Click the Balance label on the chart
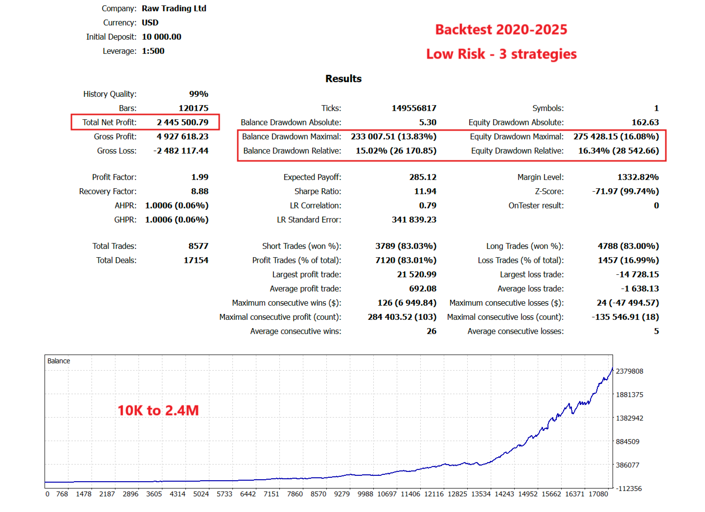The width and height of the screenshot is (705, 512). click(x=59, y=361)
